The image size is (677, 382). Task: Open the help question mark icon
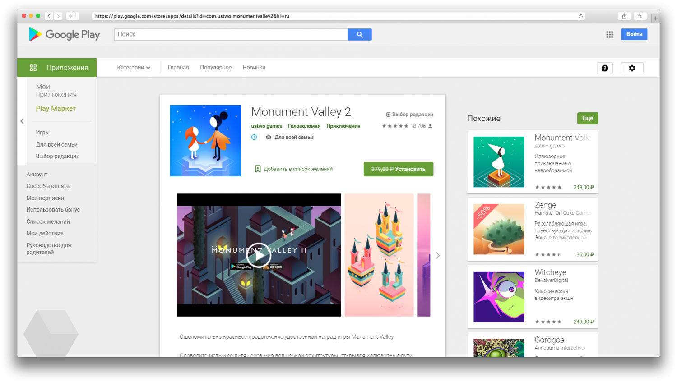coord(605,68)
